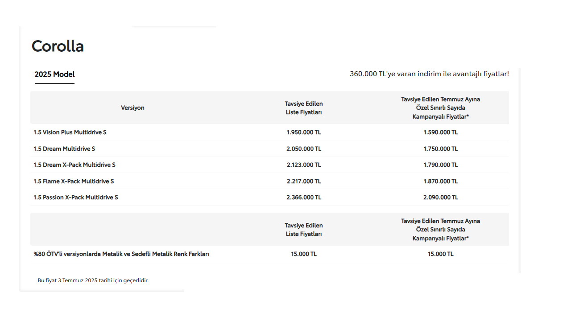571x321 pixels.
Task: Select the 1.5 Flame X-Pack Multidrive S row
Action: [269, 181]
